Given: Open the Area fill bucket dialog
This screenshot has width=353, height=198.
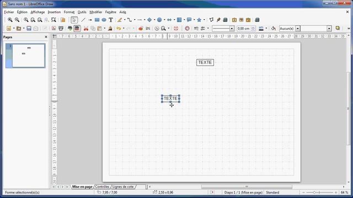Looking at the screenshot, I should pos(274,29).
